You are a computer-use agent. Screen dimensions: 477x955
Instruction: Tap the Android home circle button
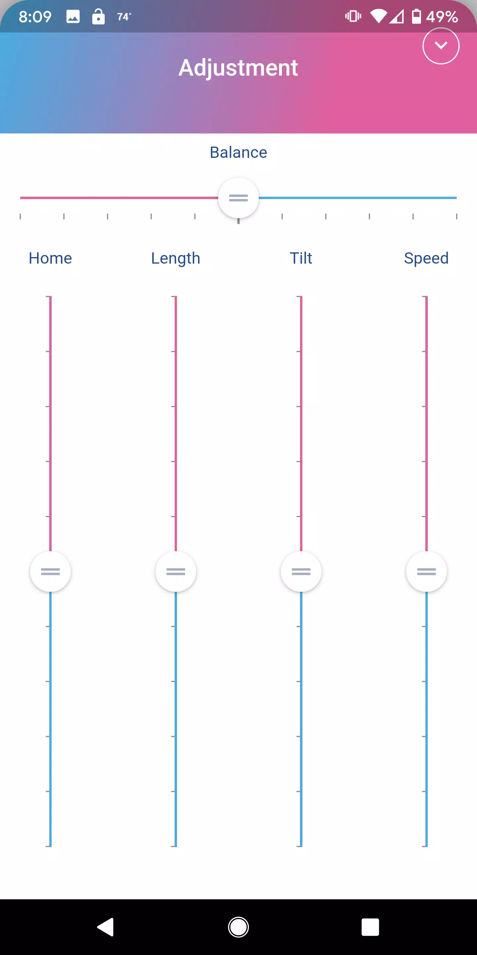[238, 927]
